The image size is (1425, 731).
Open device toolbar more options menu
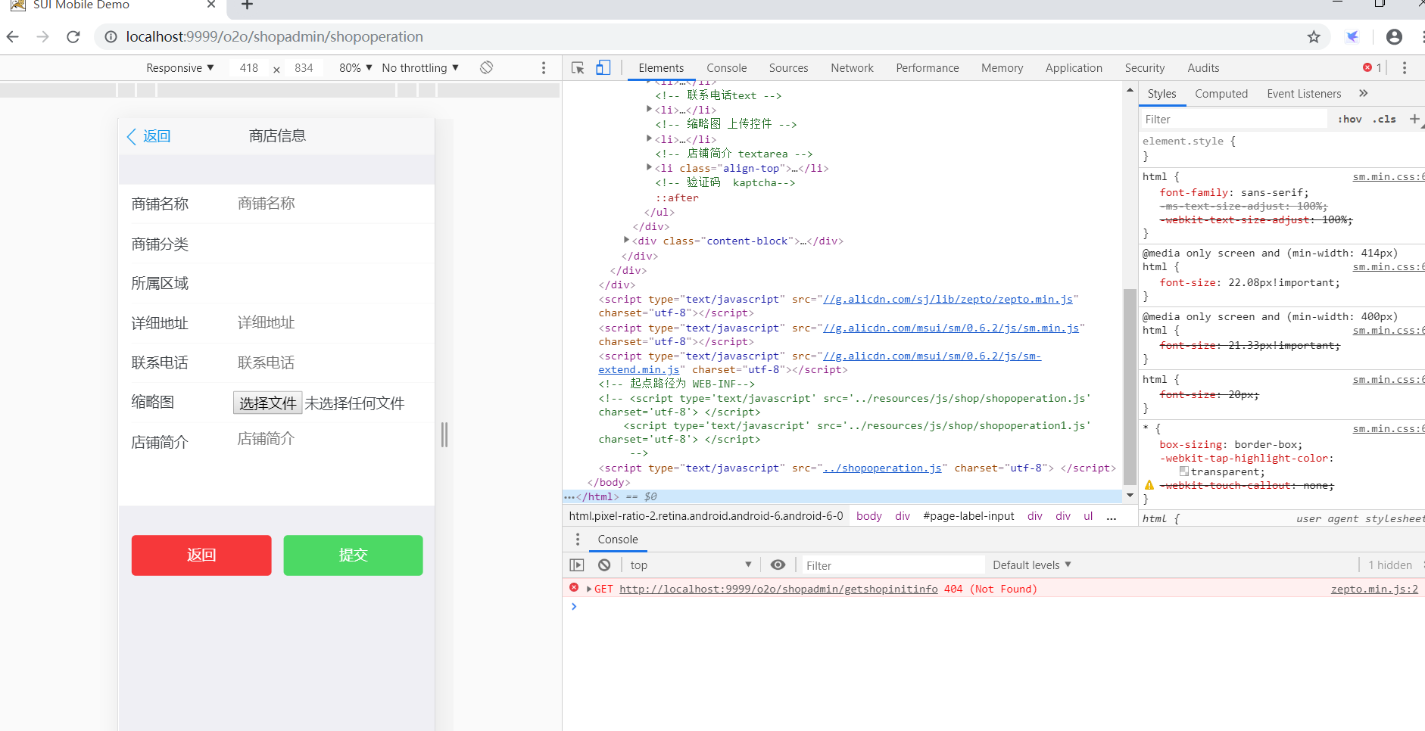pyautogui.click(x=544, y=67)
